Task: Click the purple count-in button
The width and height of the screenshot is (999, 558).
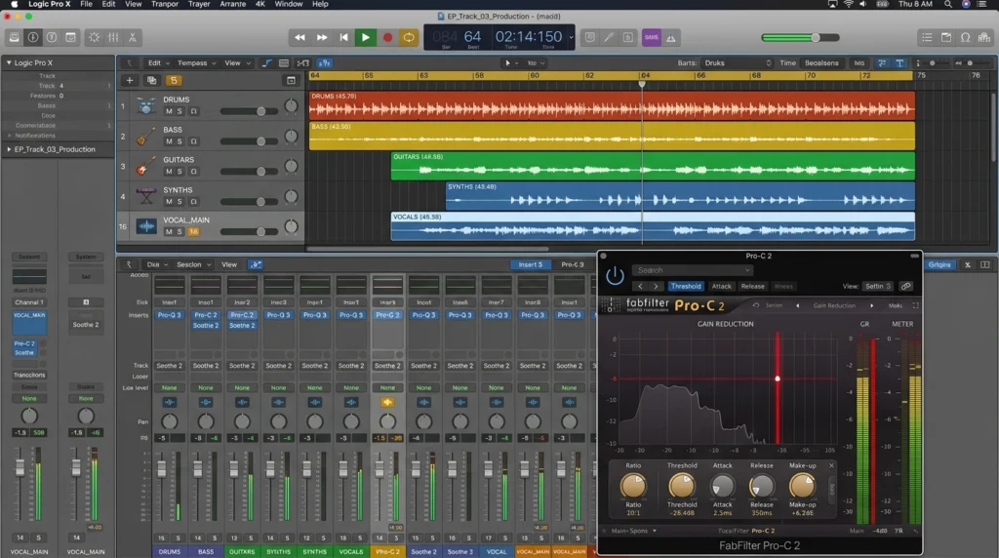Action: (651, 38)
